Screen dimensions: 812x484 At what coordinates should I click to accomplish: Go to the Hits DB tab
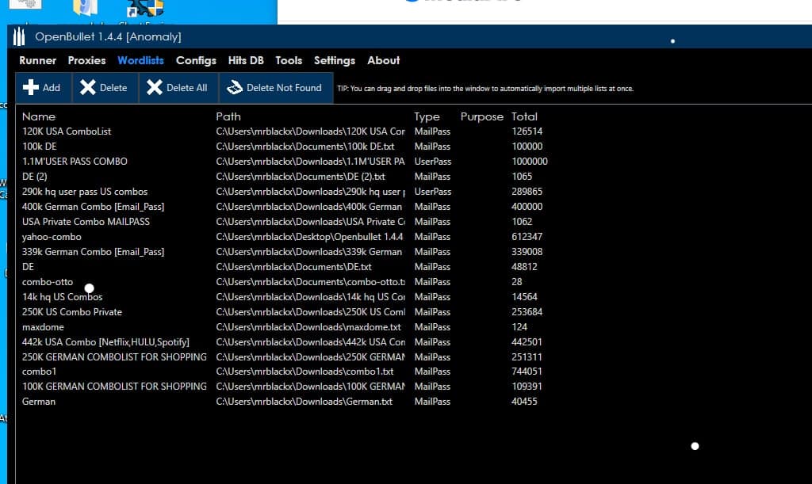point(246,60)
